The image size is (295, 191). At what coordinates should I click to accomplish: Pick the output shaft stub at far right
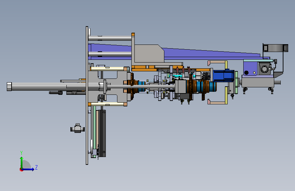click(x=277, y=82)
